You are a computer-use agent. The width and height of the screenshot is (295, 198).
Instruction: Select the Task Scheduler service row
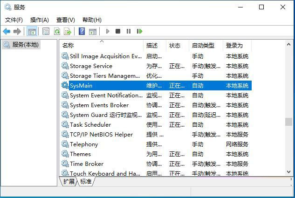90,125
